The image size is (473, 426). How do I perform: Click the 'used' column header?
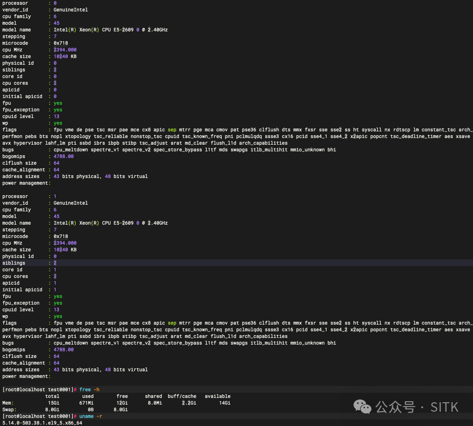pyautogui.click(x=88, y=396)
